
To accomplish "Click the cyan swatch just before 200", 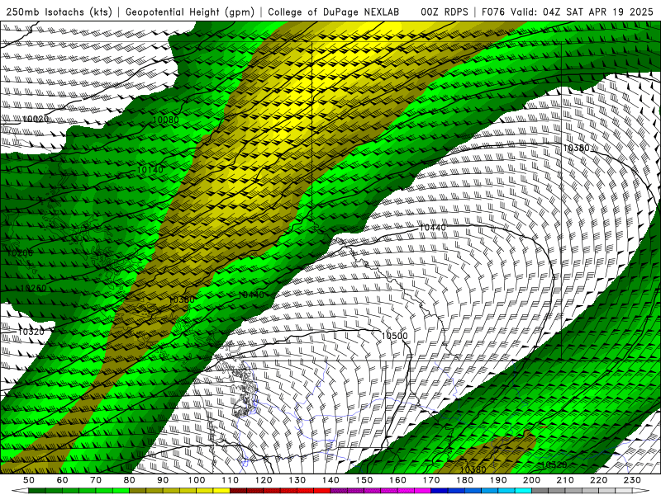I will click(x=524, y=491).
